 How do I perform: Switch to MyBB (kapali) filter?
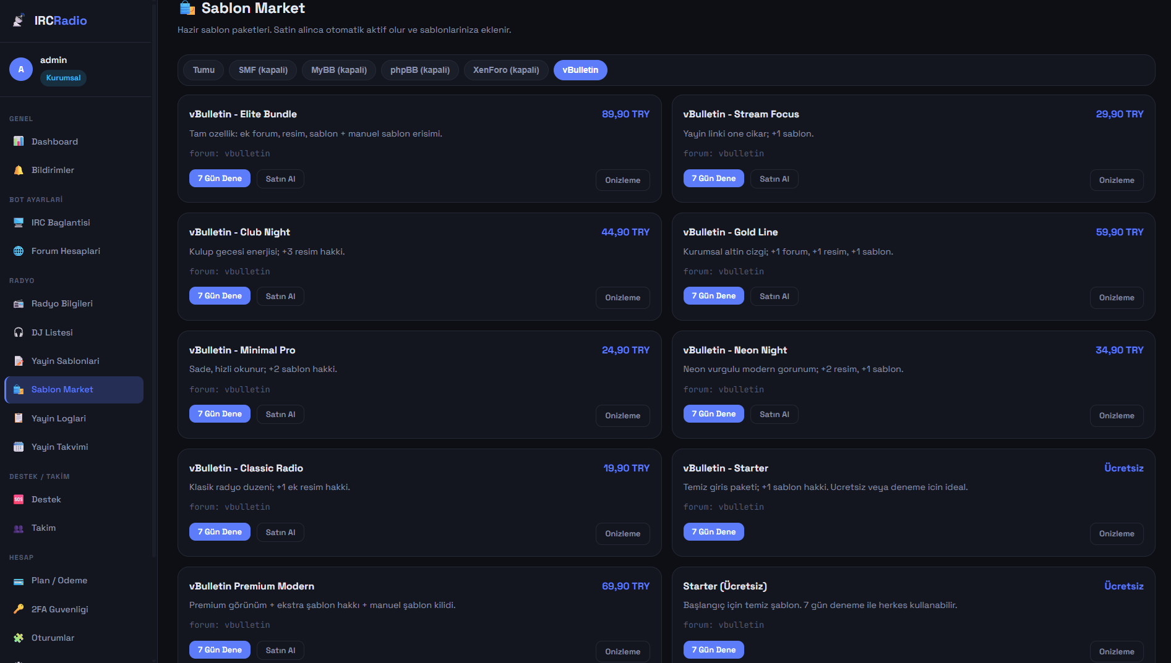click(339, 70)
